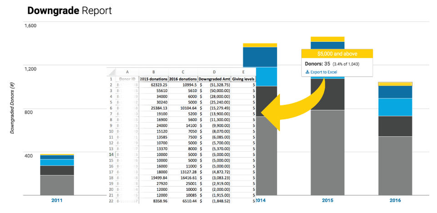The image size is (437, 213).
Task: Select the dark blue segment of 2016 bar
Action: 395,92
